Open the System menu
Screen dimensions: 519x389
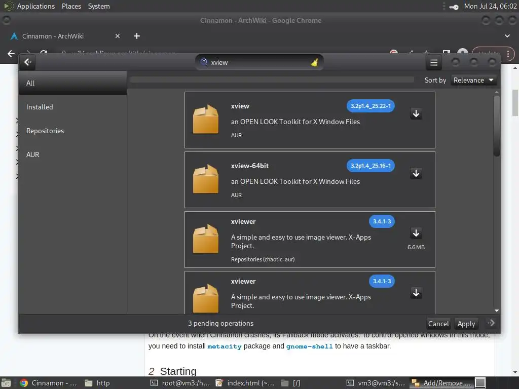[99, 6]
